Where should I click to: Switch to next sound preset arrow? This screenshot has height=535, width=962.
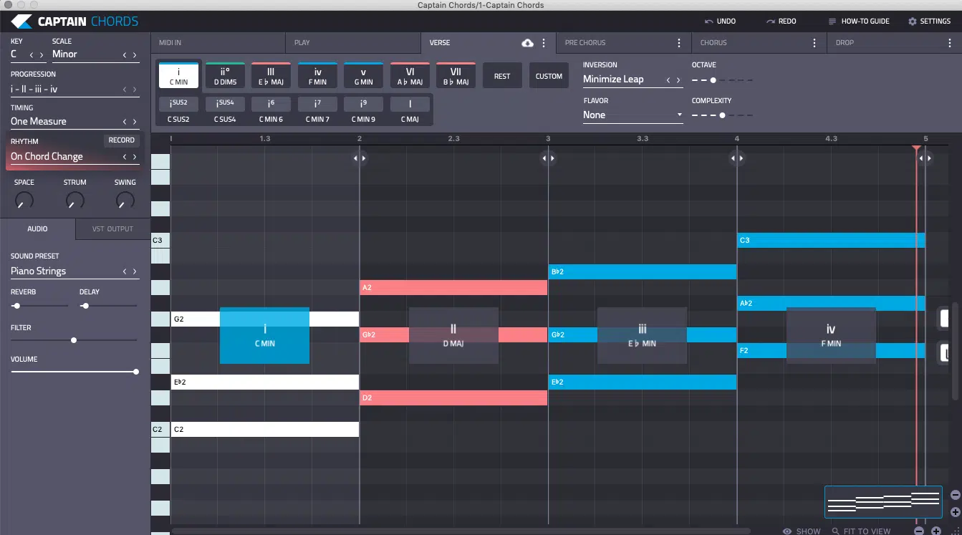(x=135, y=271)
